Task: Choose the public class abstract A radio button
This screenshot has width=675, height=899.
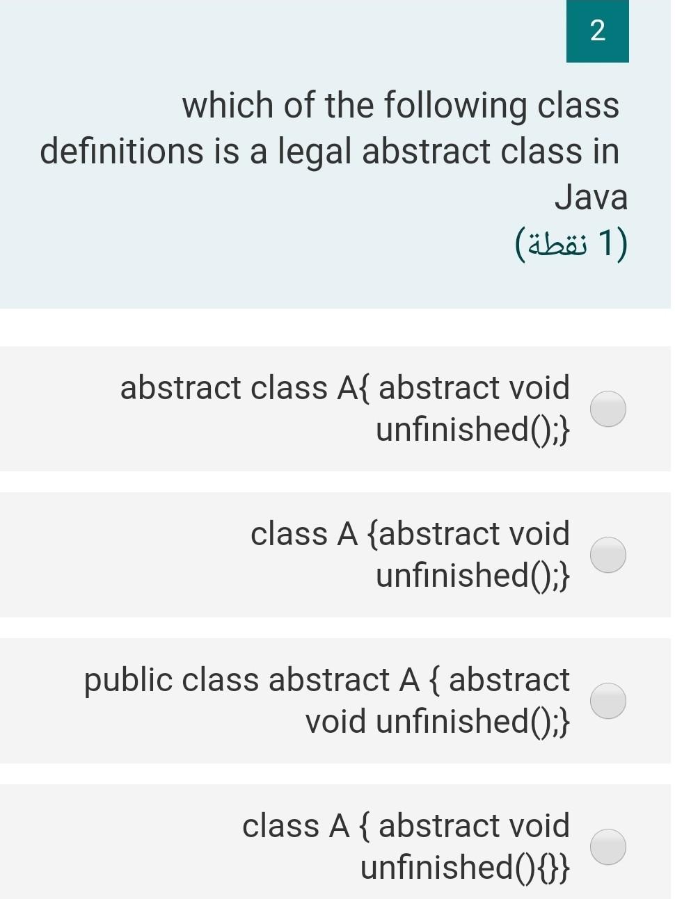Action: (x=608, y=700)
